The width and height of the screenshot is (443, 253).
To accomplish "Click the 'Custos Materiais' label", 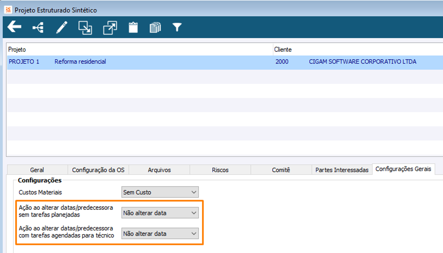I will (x=40, y=192).
